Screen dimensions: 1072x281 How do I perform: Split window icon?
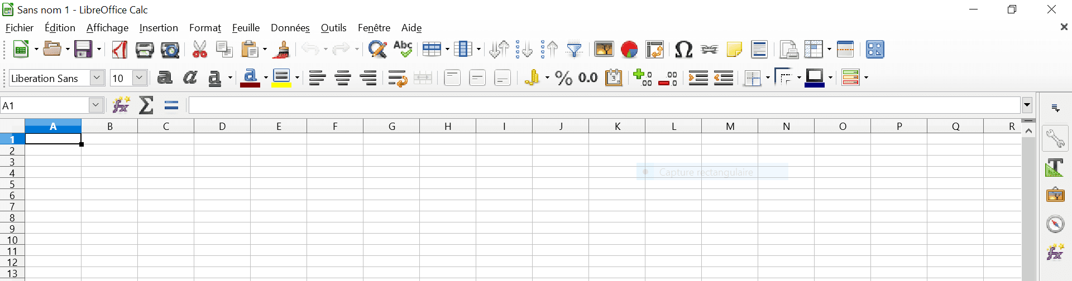tap(845, 50)
